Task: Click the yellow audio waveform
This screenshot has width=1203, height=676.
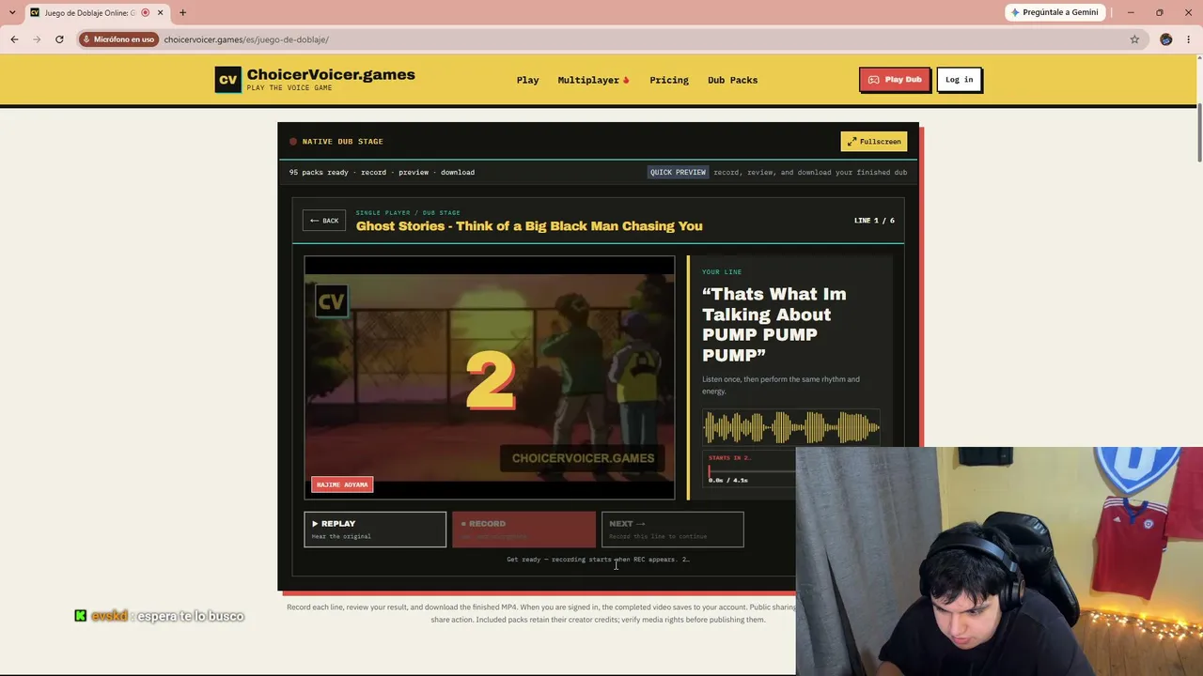Action: coord(791,428)
